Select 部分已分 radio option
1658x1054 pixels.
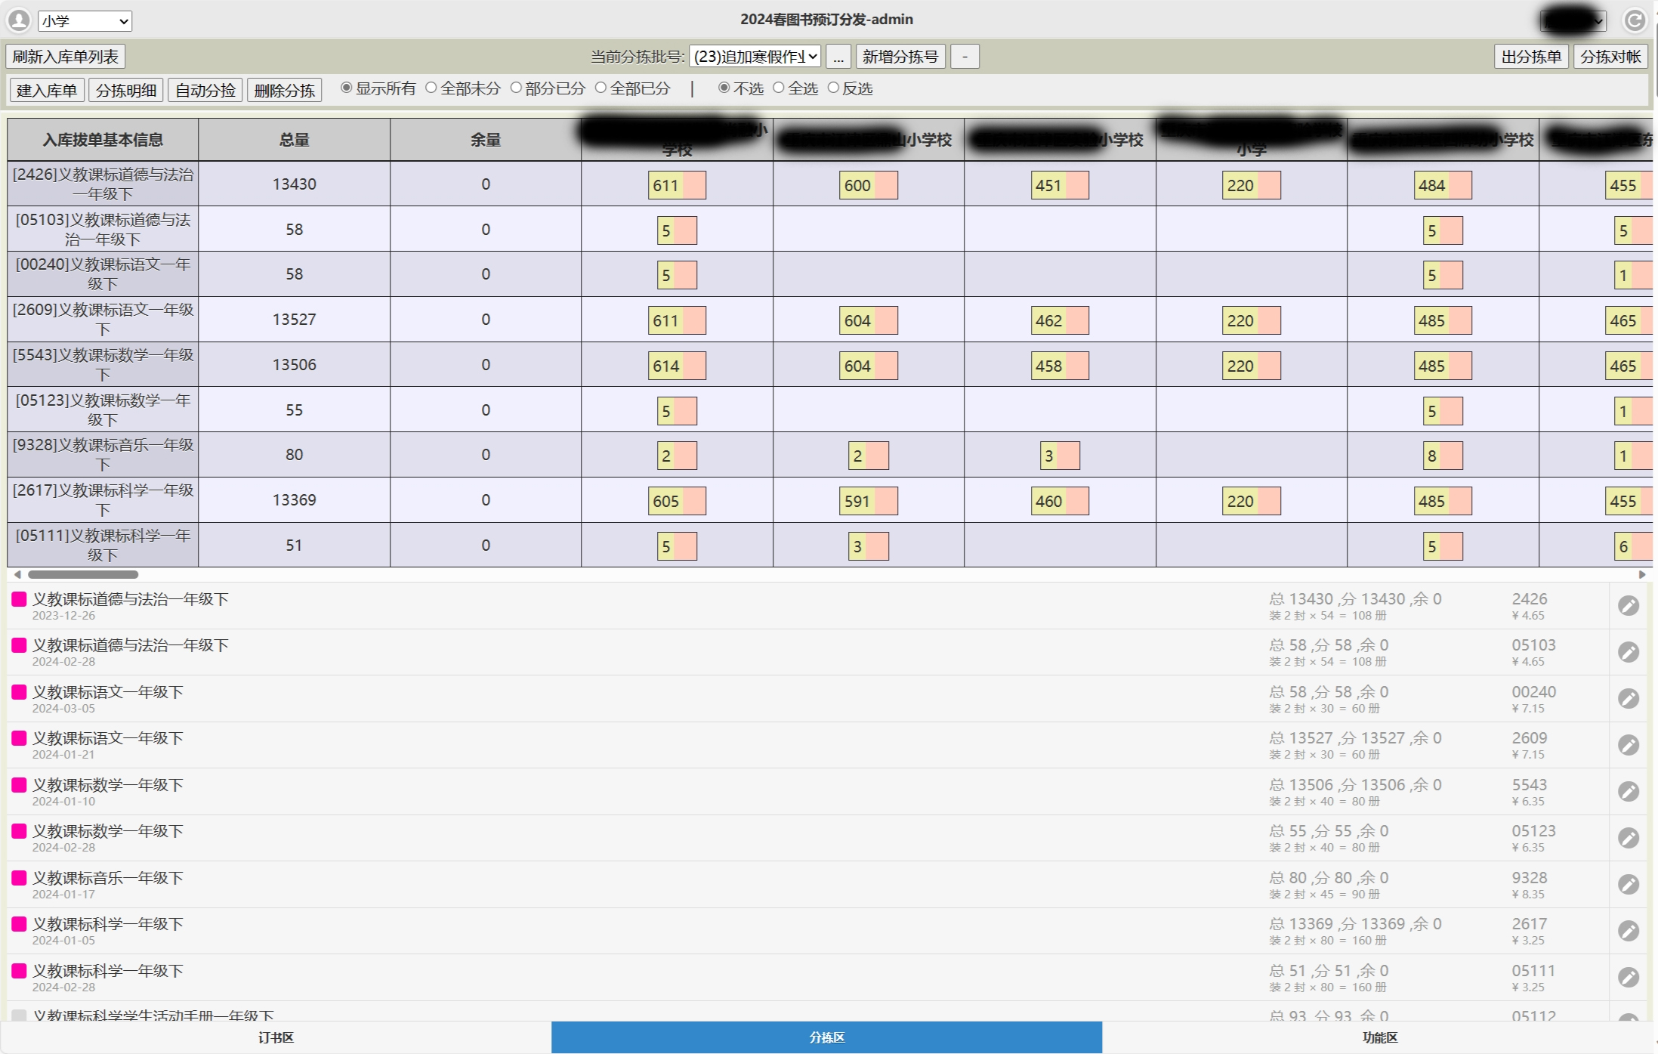(x=516, y=88)
